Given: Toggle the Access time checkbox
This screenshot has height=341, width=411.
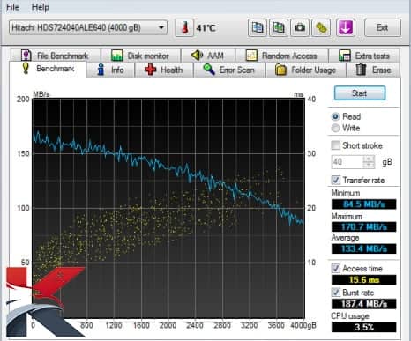Looking at the screenshot, I should [x=335, y=268].
